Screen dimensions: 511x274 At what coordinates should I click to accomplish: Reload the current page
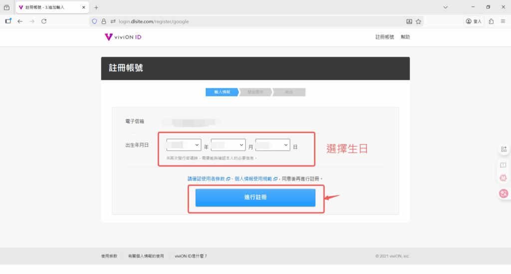point(44,21)
